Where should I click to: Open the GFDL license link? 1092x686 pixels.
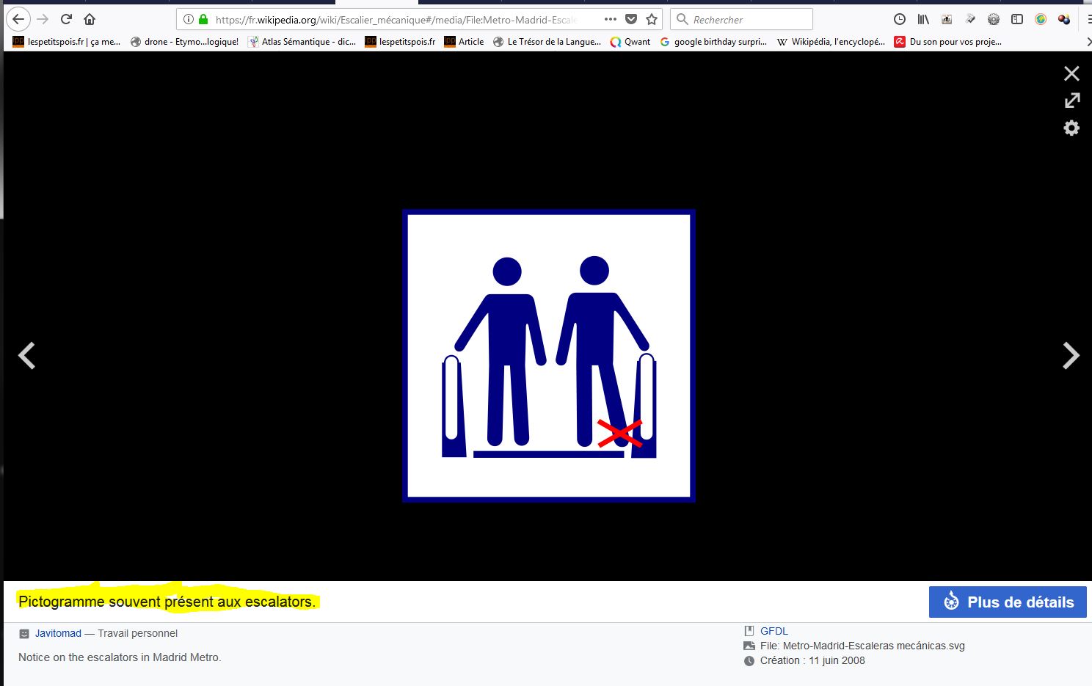[773, 631]
